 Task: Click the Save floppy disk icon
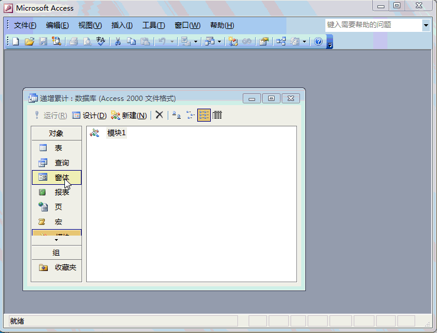pyautogui.click(x=43, y=41)
